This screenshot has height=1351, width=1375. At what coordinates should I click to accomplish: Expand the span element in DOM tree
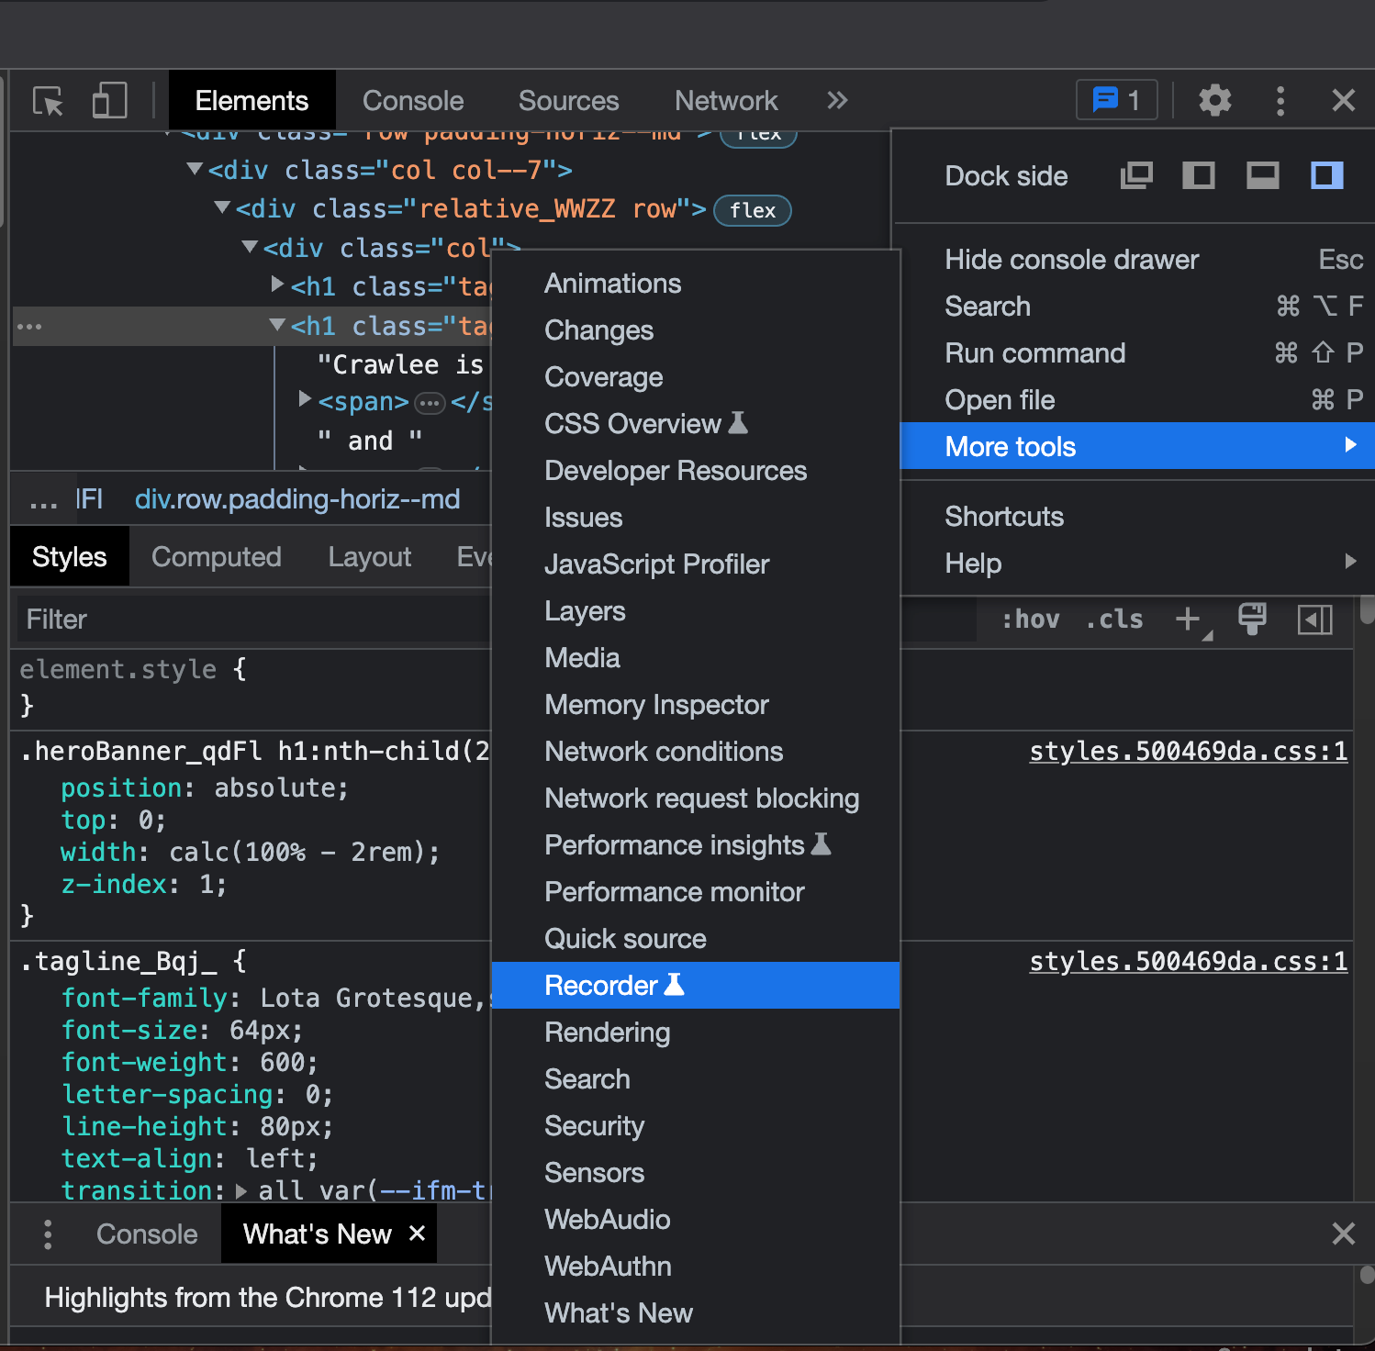(304, 400)
